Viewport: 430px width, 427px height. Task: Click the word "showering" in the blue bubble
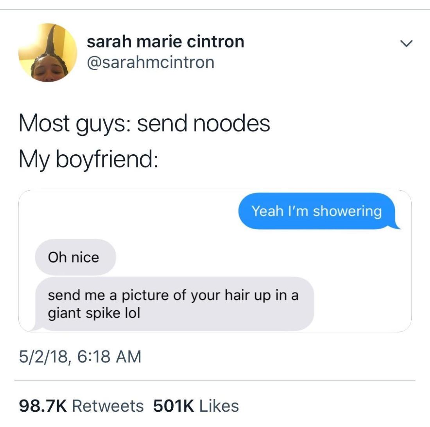pyautogui.click(x=347, y=211)
